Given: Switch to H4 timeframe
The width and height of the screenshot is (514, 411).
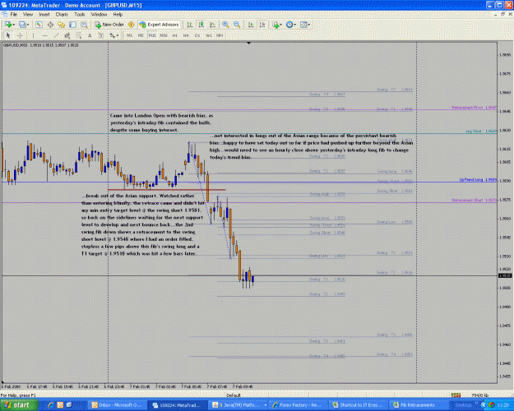Looking at the screenshot, I should pyautogui.click(x=186, y=35).
